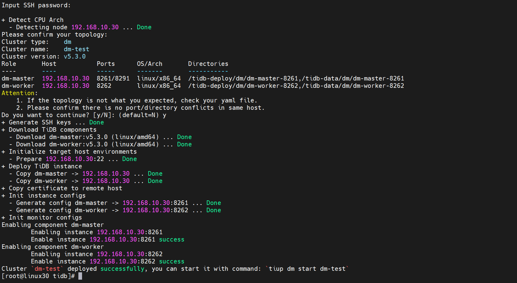Click '192.168.10.30:22' in the Prepare line

[x=75, y=159]
